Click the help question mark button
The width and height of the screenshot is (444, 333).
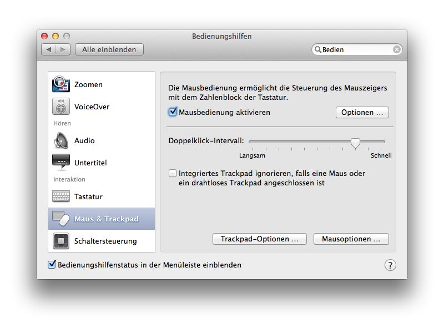390,265
